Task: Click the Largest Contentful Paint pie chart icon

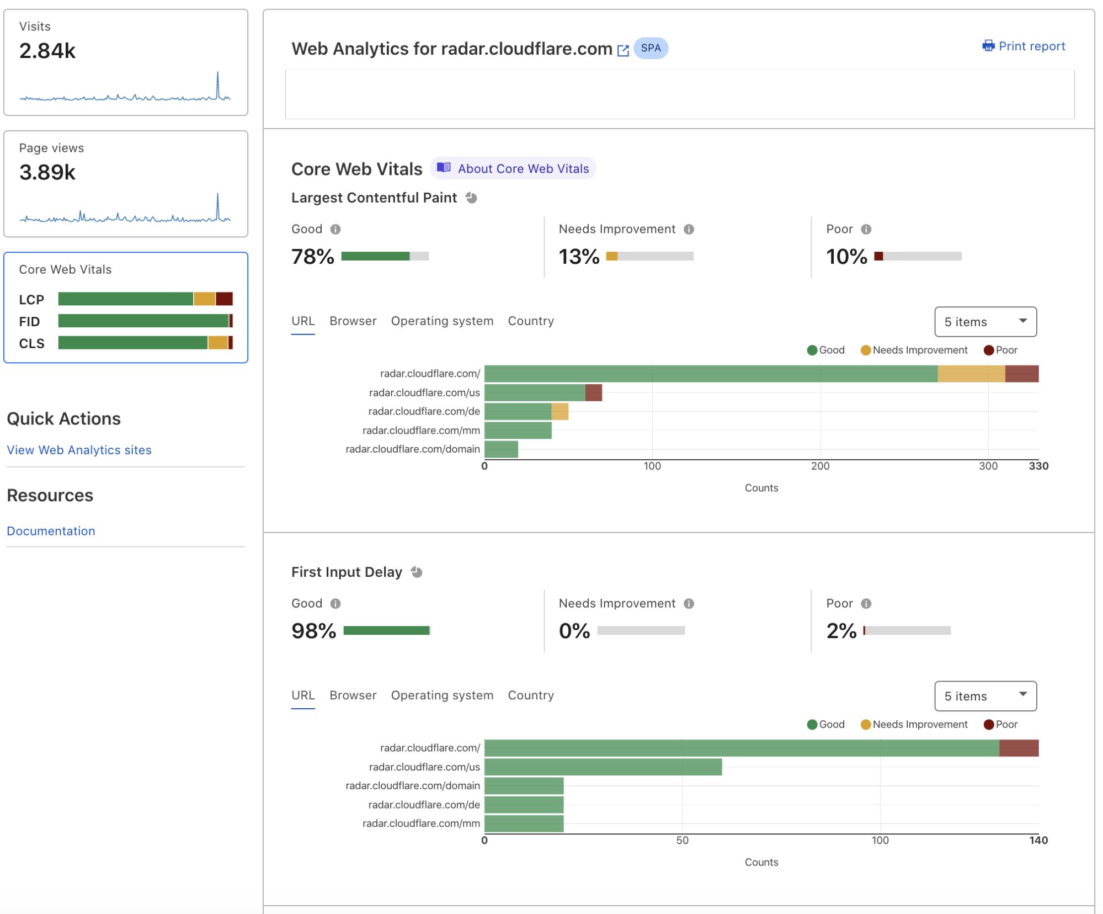Action: (471, 198)
